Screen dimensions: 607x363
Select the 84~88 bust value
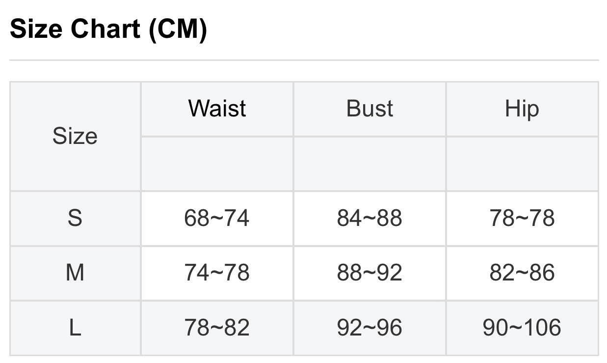point(369,218)
